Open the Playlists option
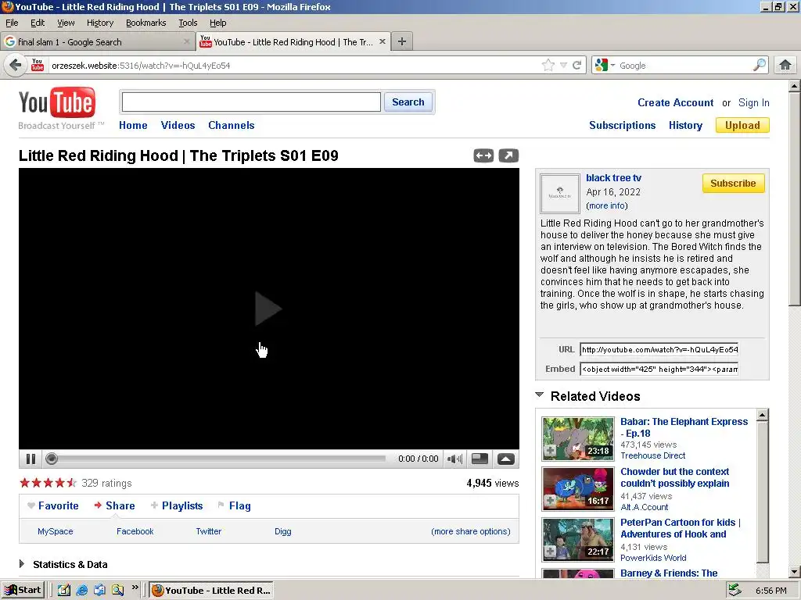The width and height of the screenshot is (801, 600). 177,505
